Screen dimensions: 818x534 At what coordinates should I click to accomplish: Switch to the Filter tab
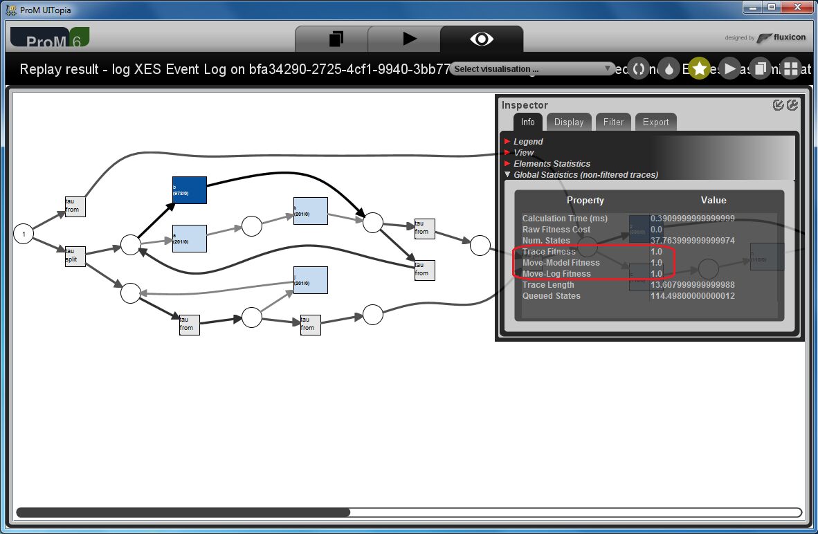613,122
